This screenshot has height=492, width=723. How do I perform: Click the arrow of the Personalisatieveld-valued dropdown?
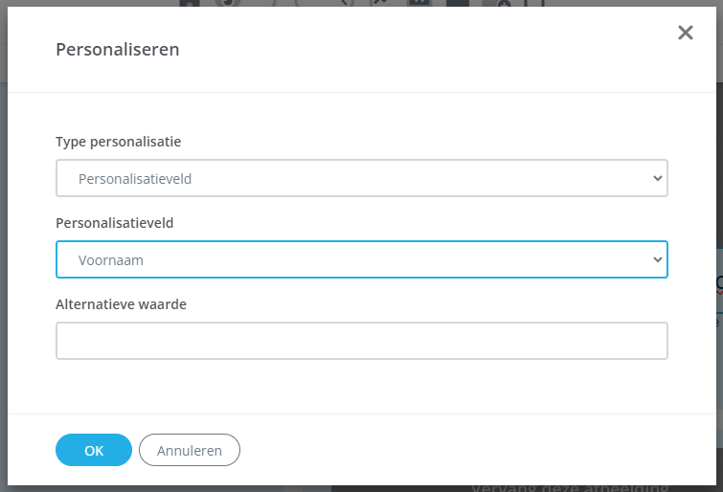(x=656, y=178)
